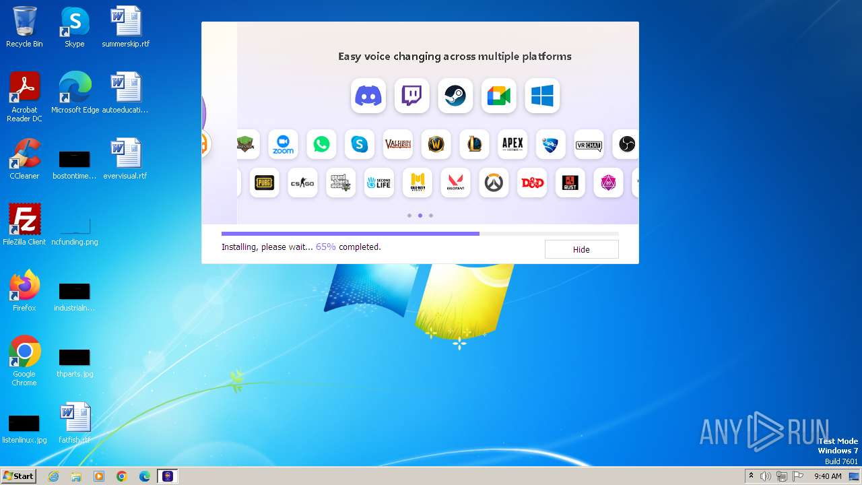Click the CS:GO game icon
The width and height of the screenshot is (862, 485).
(302, 183)
